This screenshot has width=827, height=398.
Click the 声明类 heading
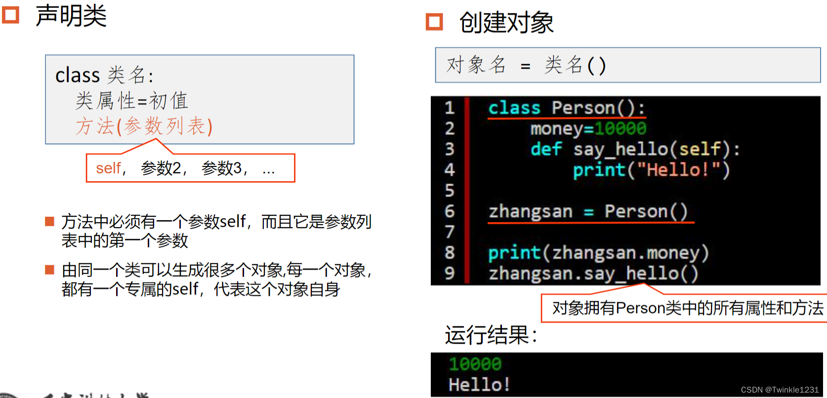pos(71,15)
